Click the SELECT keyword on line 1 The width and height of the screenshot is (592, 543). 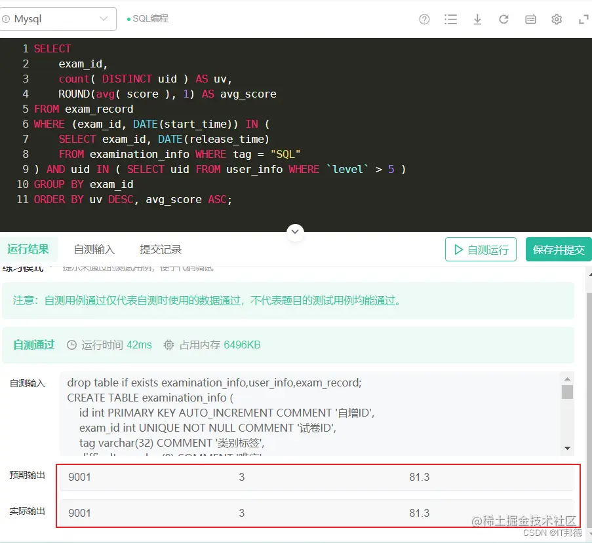[52, 48]
